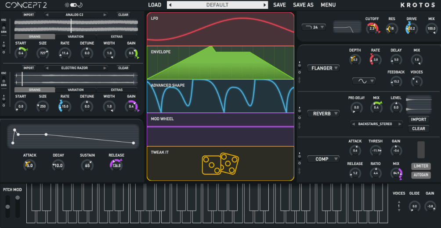Click CLEAR button for ELECTRIC RAZOR sample

123,68
